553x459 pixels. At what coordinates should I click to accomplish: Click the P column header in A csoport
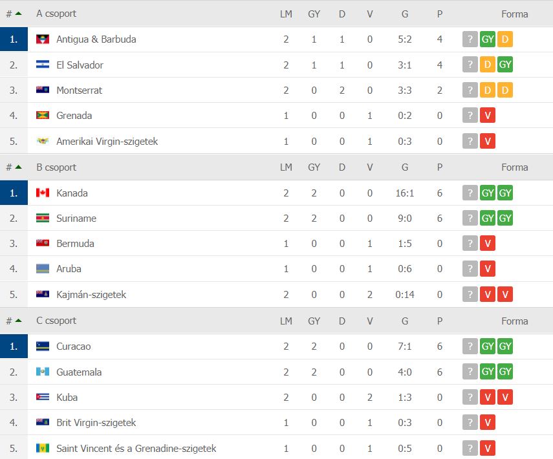pyautogui.click(x=439, y=14)
